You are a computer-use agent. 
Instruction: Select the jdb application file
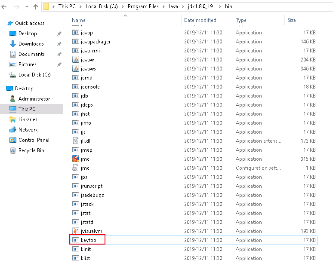pos(84,96)
